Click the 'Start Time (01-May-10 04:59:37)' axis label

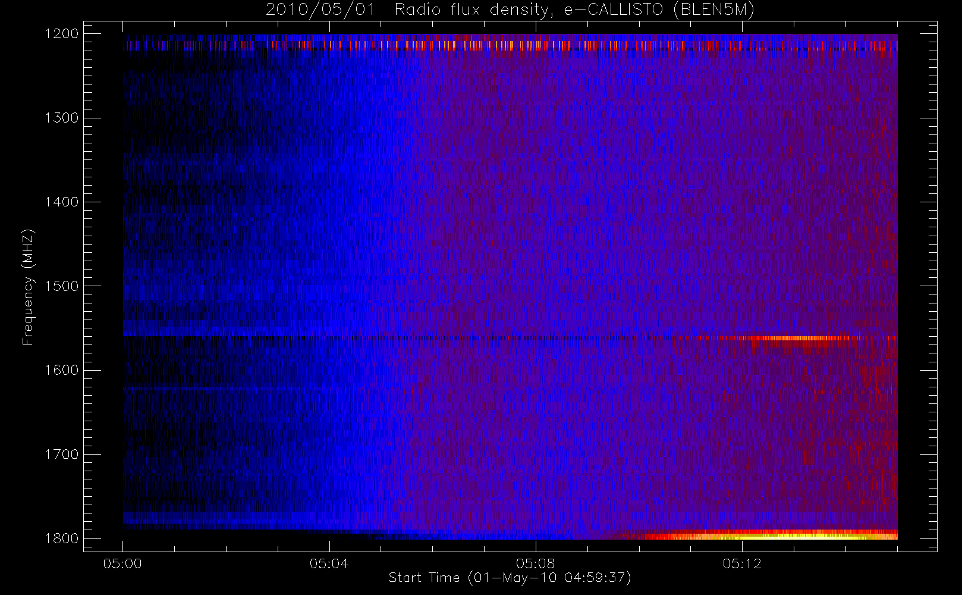[x=510, y=578]
